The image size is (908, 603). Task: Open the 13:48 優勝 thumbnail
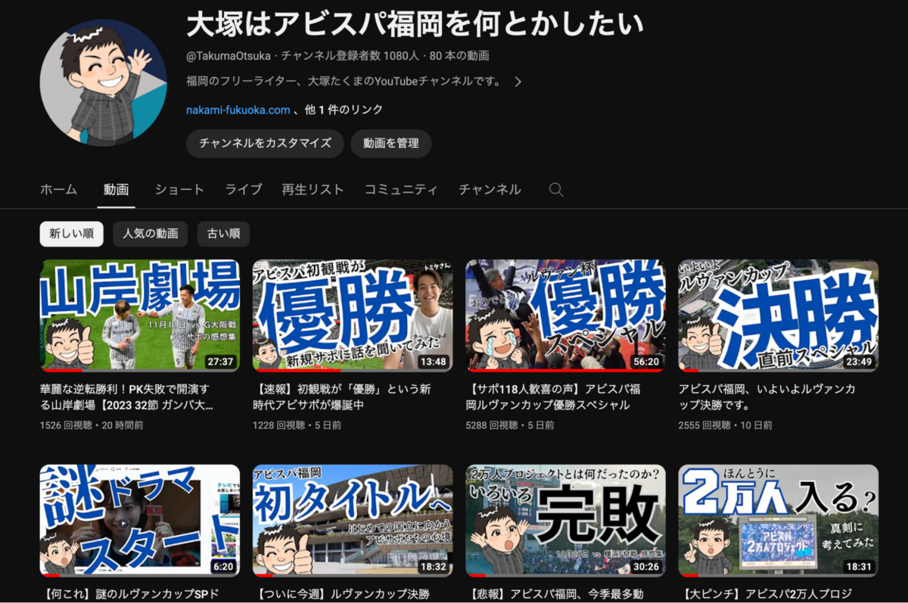click(353, 315)
